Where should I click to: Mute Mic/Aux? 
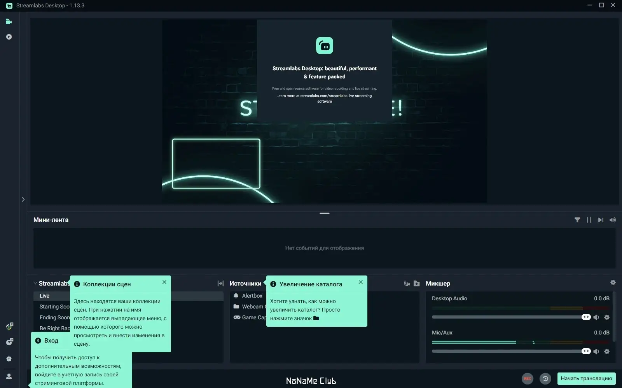[x=596, y=352]
